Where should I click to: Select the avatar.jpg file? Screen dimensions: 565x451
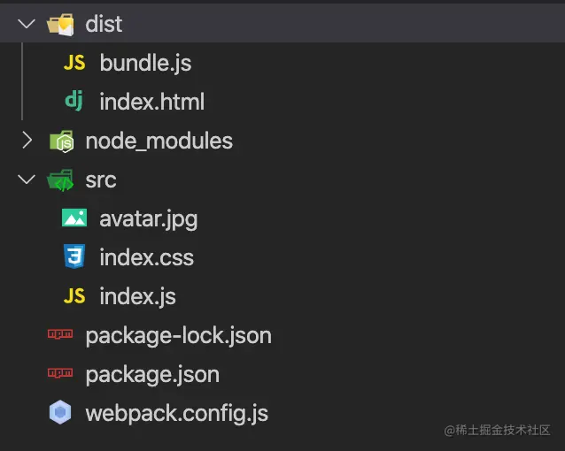(x=149, y=219)
